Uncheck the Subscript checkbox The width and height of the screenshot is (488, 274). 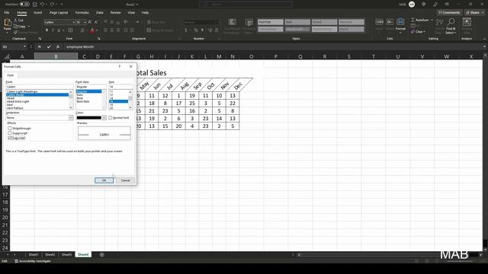[10, 138]
